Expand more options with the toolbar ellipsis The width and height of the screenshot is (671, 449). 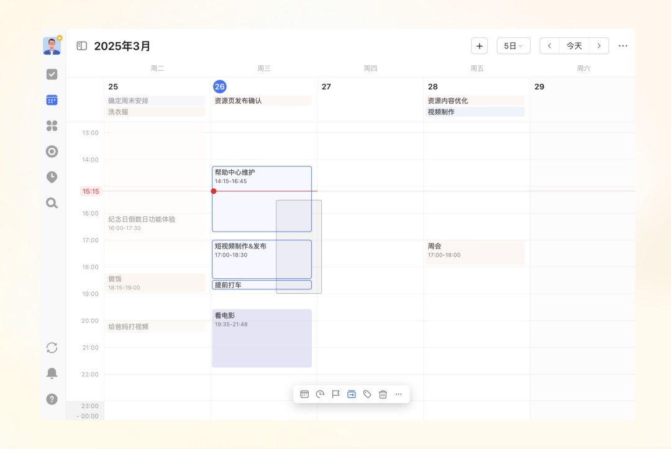point(398,394)
